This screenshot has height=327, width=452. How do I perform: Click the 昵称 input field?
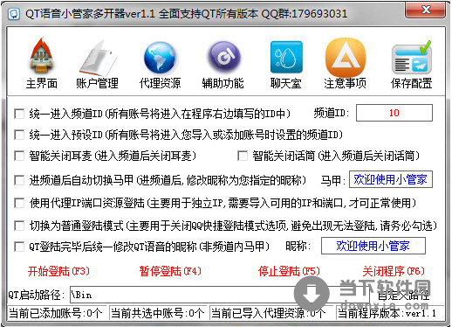373,246
